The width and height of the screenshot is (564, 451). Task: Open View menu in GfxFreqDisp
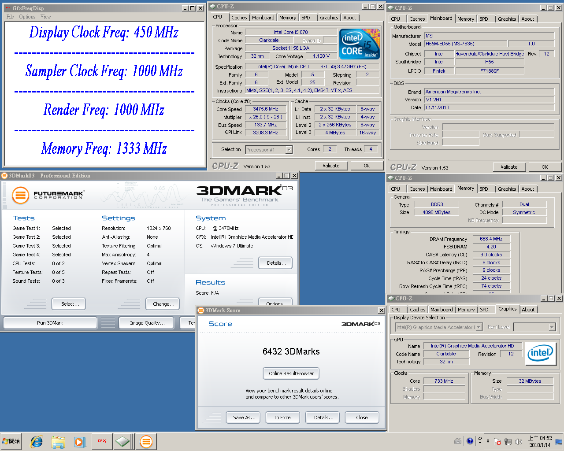click(46, 17)
